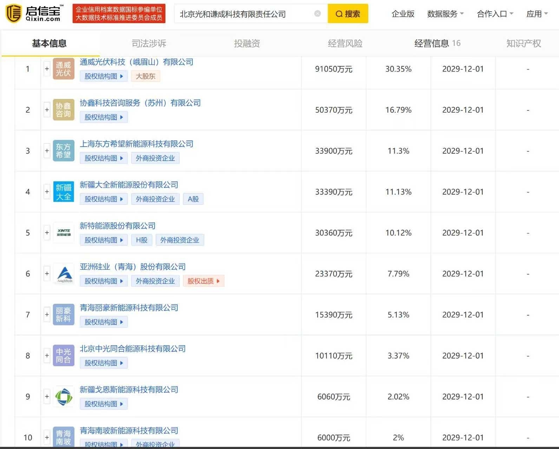559x449 pixels.
Task: Open 股权结构图 for 北京中光同合
Action: (x=104, y=363)
